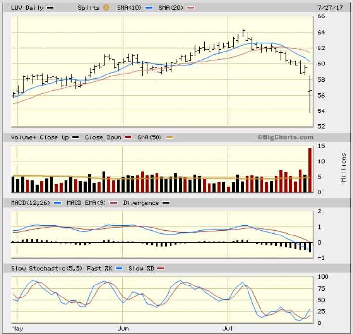The width and height of the screenshot is (353, 334).
Task: Click the 'Jul' x-axis month label
Action: tap(228, 329)
